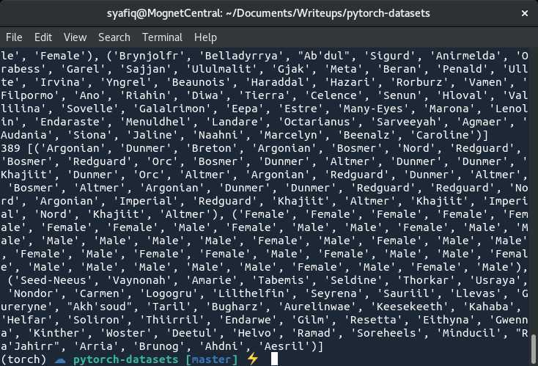Click the (torch) environment label
The image size is (538, 366).
tap(23, 359)
